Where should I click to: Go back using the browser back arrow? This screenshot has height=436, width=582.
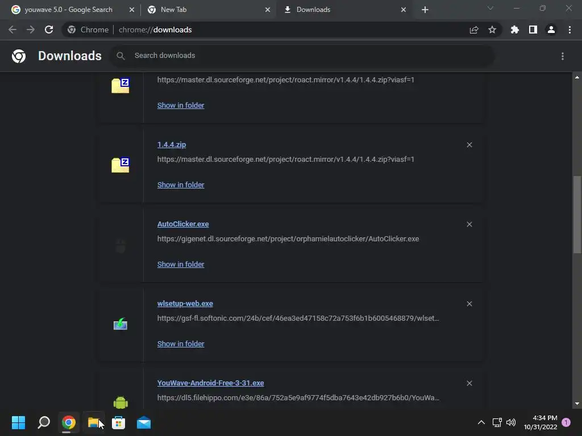13,30
